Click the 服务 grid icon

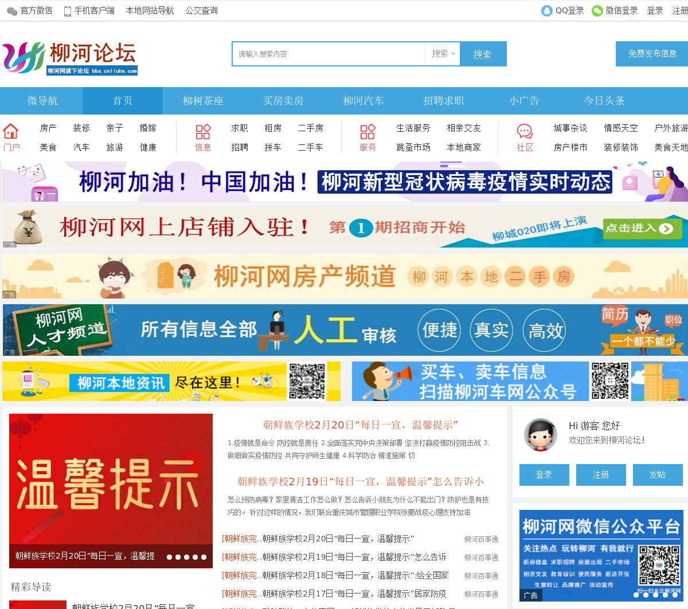pos(368,132)
